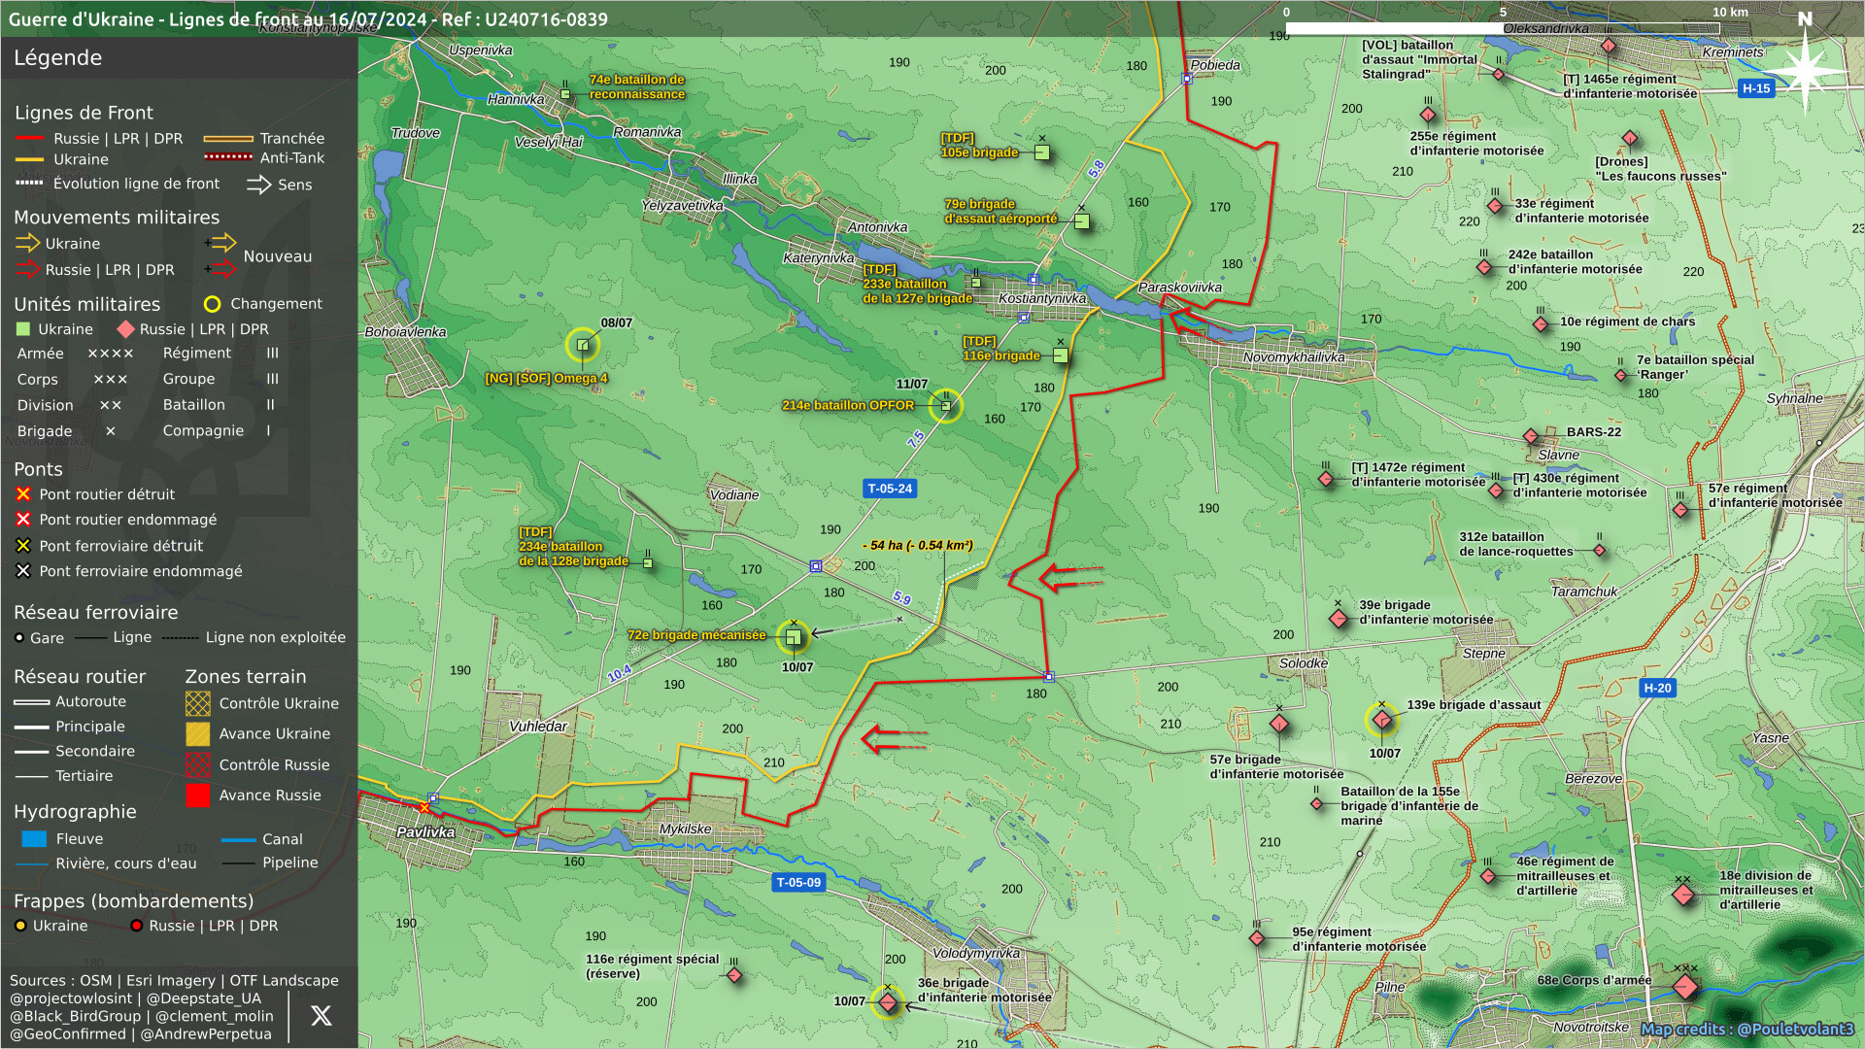Click the Map credits @Pouletvolant3 link

coord(1746,1029)
